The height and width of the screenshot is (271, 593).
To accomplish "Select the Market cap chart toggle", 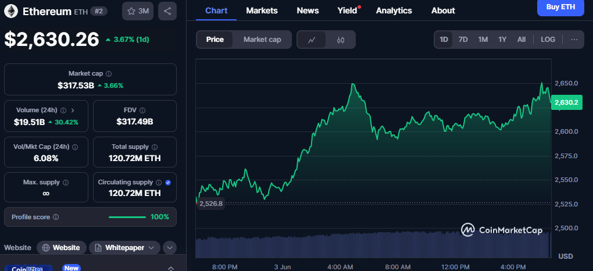I will [x=262, y=40].
